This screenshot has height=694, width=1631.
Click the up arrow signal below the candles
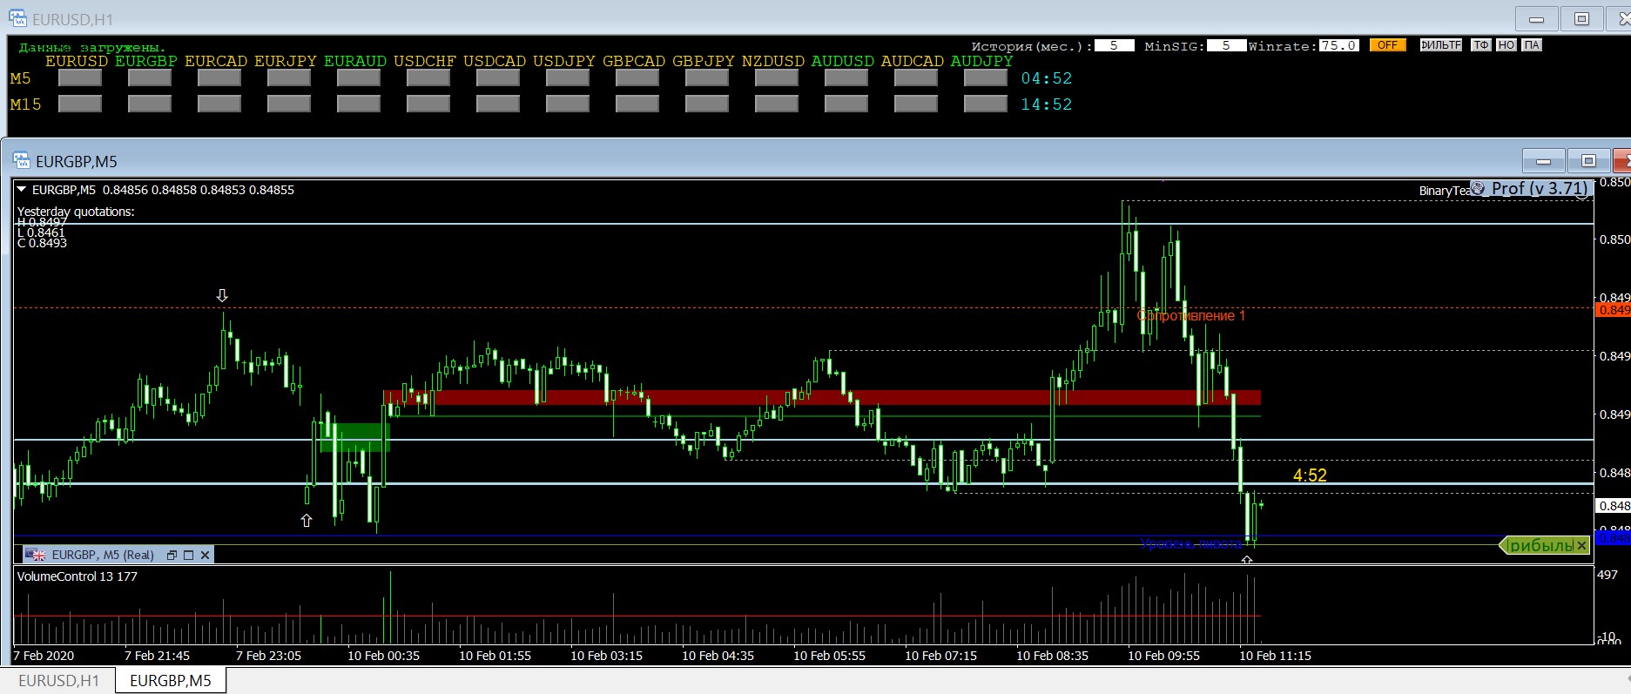point(306,521)
